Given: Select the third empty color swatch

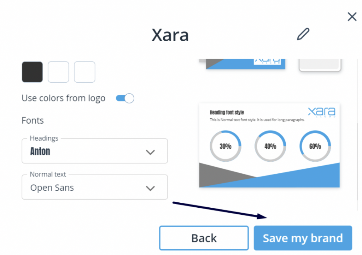Looking at the screenshot, I should click(x=84, y=72).
